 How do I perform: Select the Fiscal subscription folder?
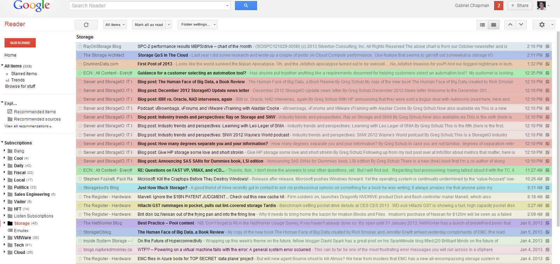pos(20,173)
